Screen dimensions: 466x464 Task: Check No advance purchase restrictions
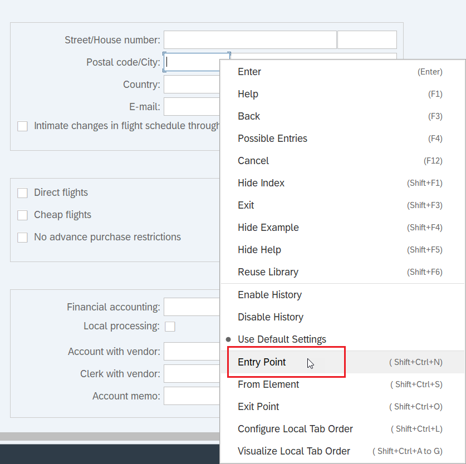coord(23,238)
